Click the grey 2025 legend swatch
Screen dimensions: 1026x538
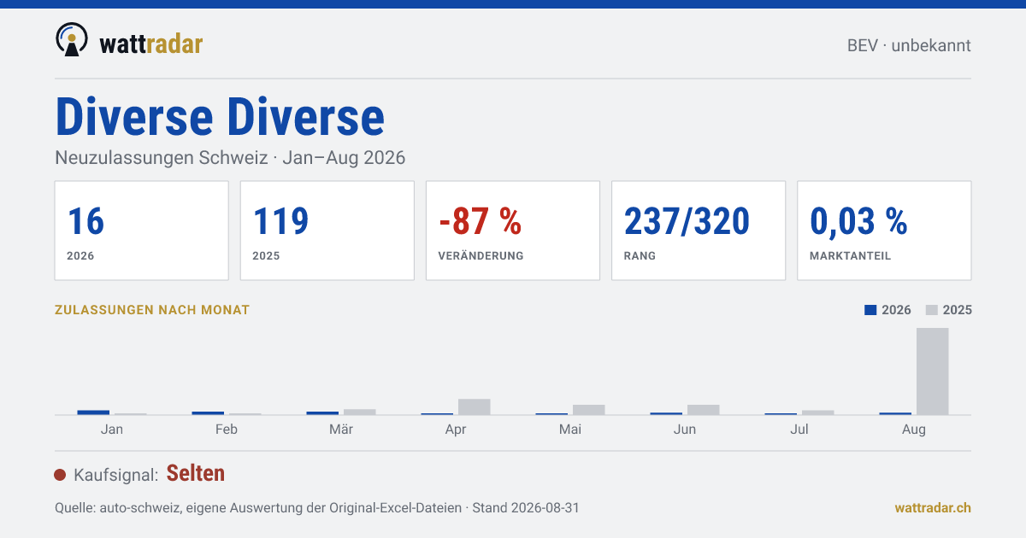point(932,310)
